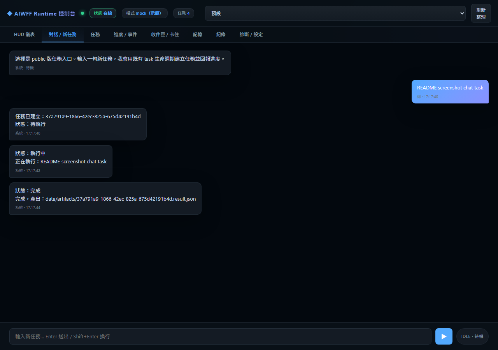The height and width of the screenshot is (350, 498).
Task: Switch to the HUD 儀表 tab
Action: tap(24, 35)
